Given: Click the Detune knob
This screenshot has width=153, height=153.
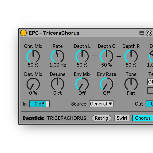Looking at the screenshot, I should (x=58, y=84).
